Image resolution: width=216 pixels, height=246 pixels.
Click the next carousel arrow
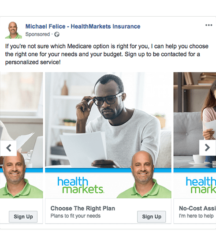(x=207, y=147)
